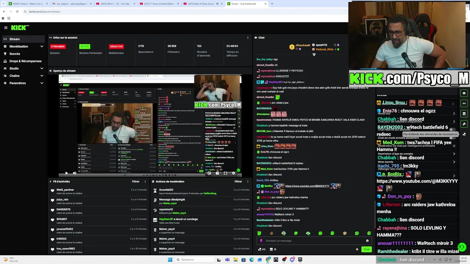Click the DÉSACTIVÉ multistream badge
Viewport: 470px width, 264px height.
pos(116,47)
